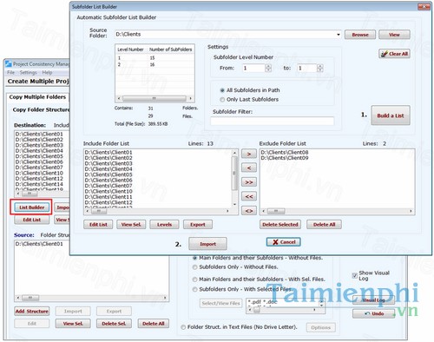Click the Cancel button with red X
Screen dimensions: 434x342
pyautogui.click(x=283, y=242)
